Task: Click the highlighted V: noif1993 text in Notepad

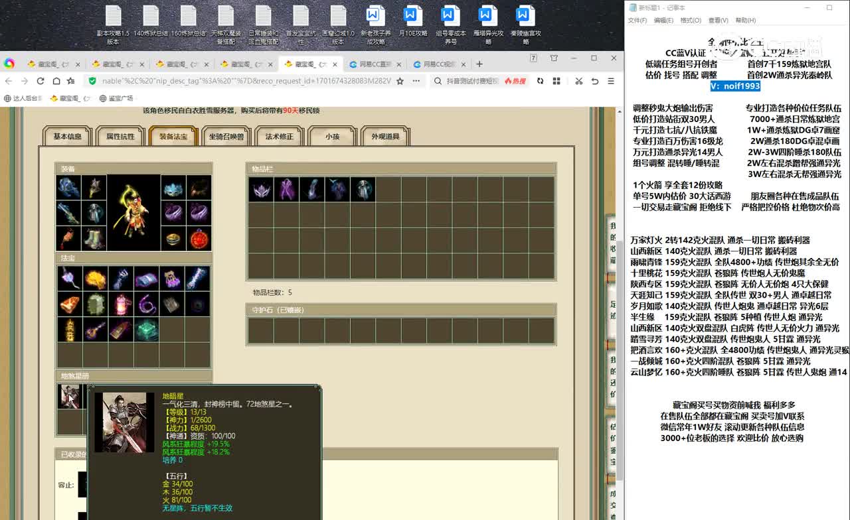Action: pyautogui.click(x=735, y=86)
